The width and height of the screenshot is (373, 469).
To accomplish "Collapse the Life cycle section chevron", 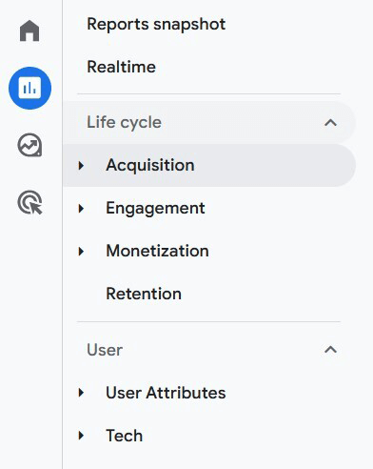I will [x=330, y=123].
